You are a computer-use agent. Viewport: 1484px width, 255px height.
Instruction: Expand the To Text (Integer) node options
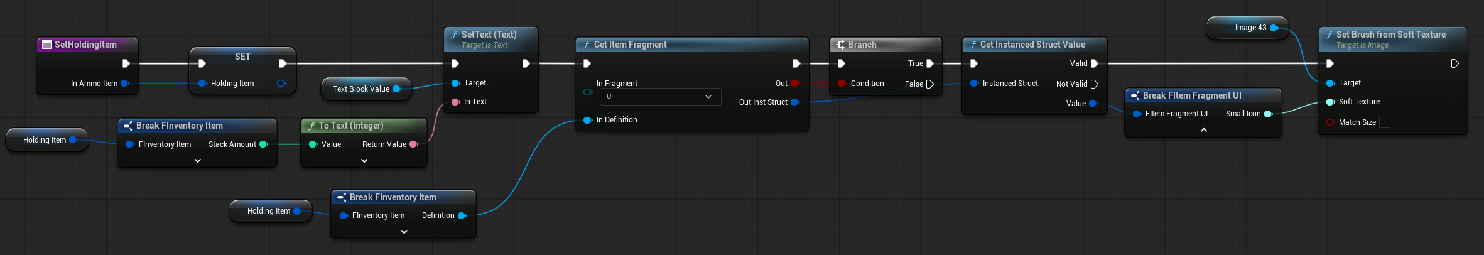tap(364, 161)
